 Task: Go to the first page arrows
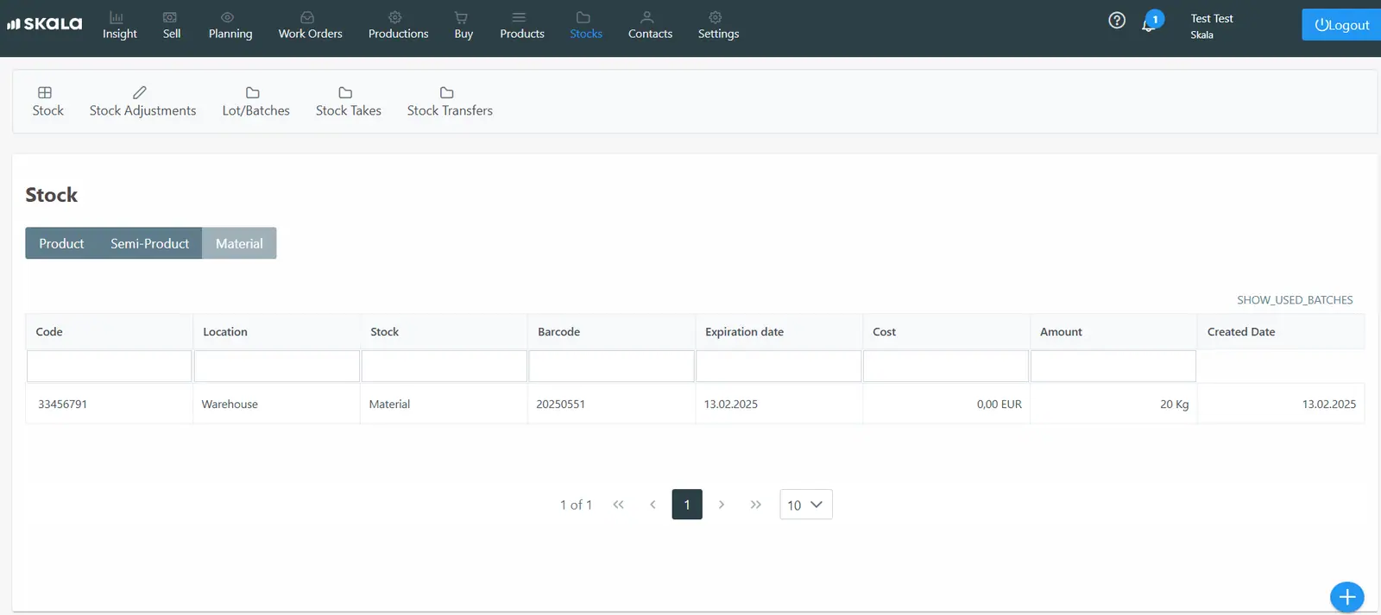pos(618,505)
